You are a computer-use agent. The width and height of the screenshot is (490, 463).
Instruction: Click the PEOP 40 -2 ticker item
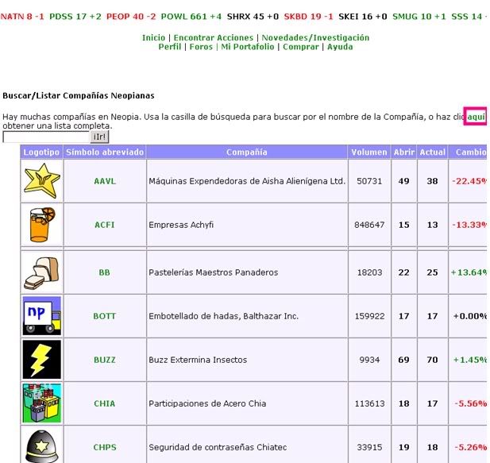[x=131, y=17]
